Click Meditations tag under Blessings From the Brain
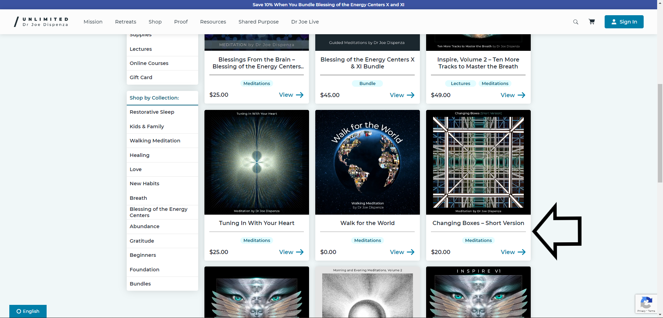 [257, 83]
